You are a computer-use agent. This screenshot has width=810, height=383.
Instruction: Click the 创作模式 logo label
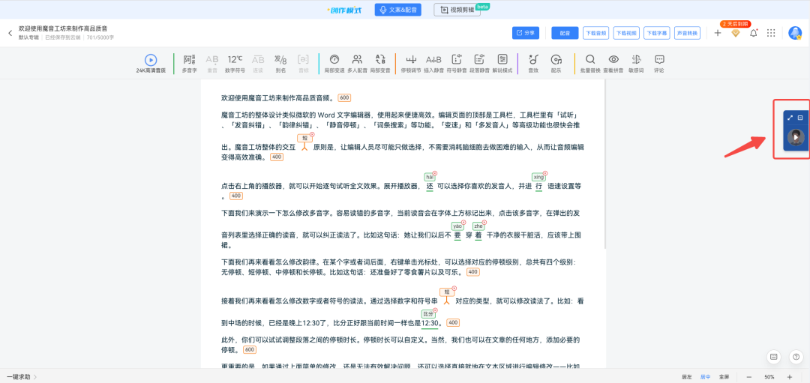pyautogui.click(x=346, y=10)
